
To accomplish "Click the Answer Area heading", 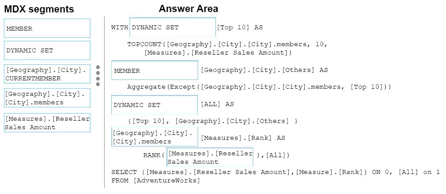I will [188, 8].
